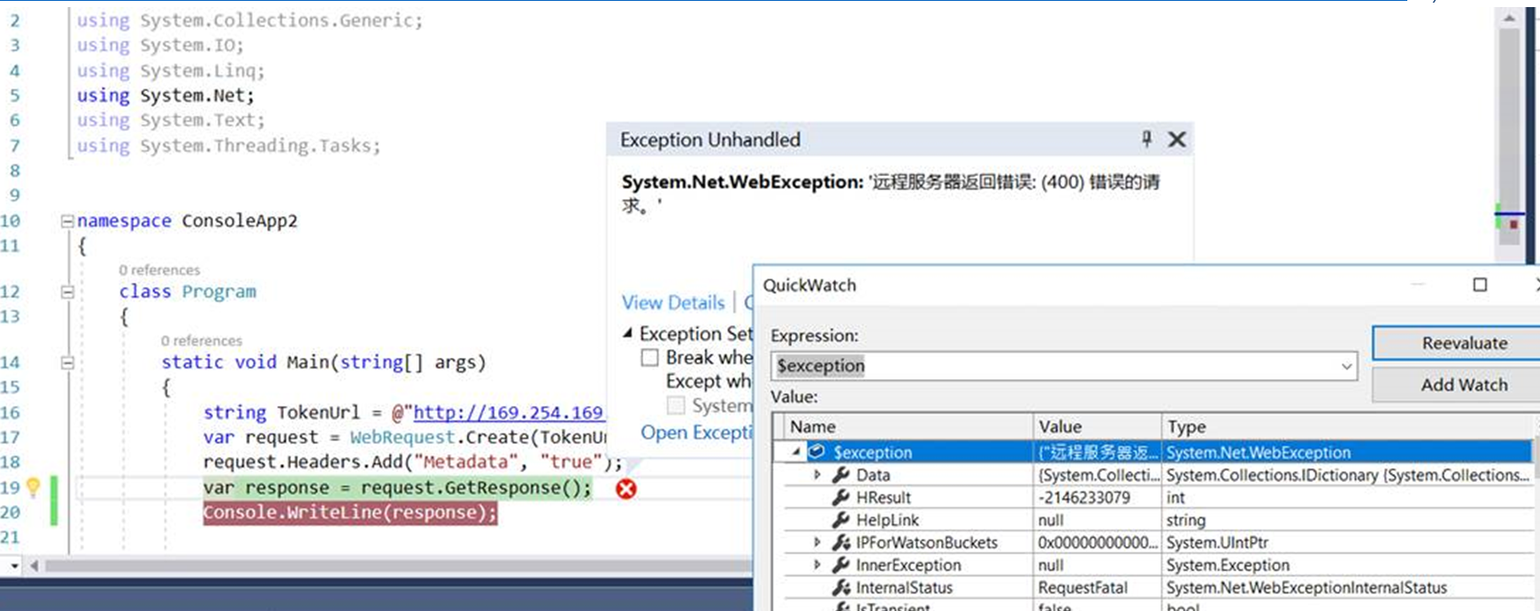Collapse the ConsoleApp2 namespace block
Screen dimensions: 1540x611
pyautogui.click(x=67, y=221)
